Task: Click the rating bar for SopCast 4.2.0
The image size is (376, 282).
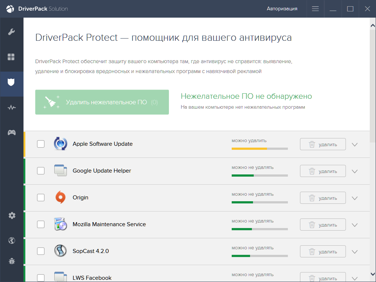Action: click(260, 256)
